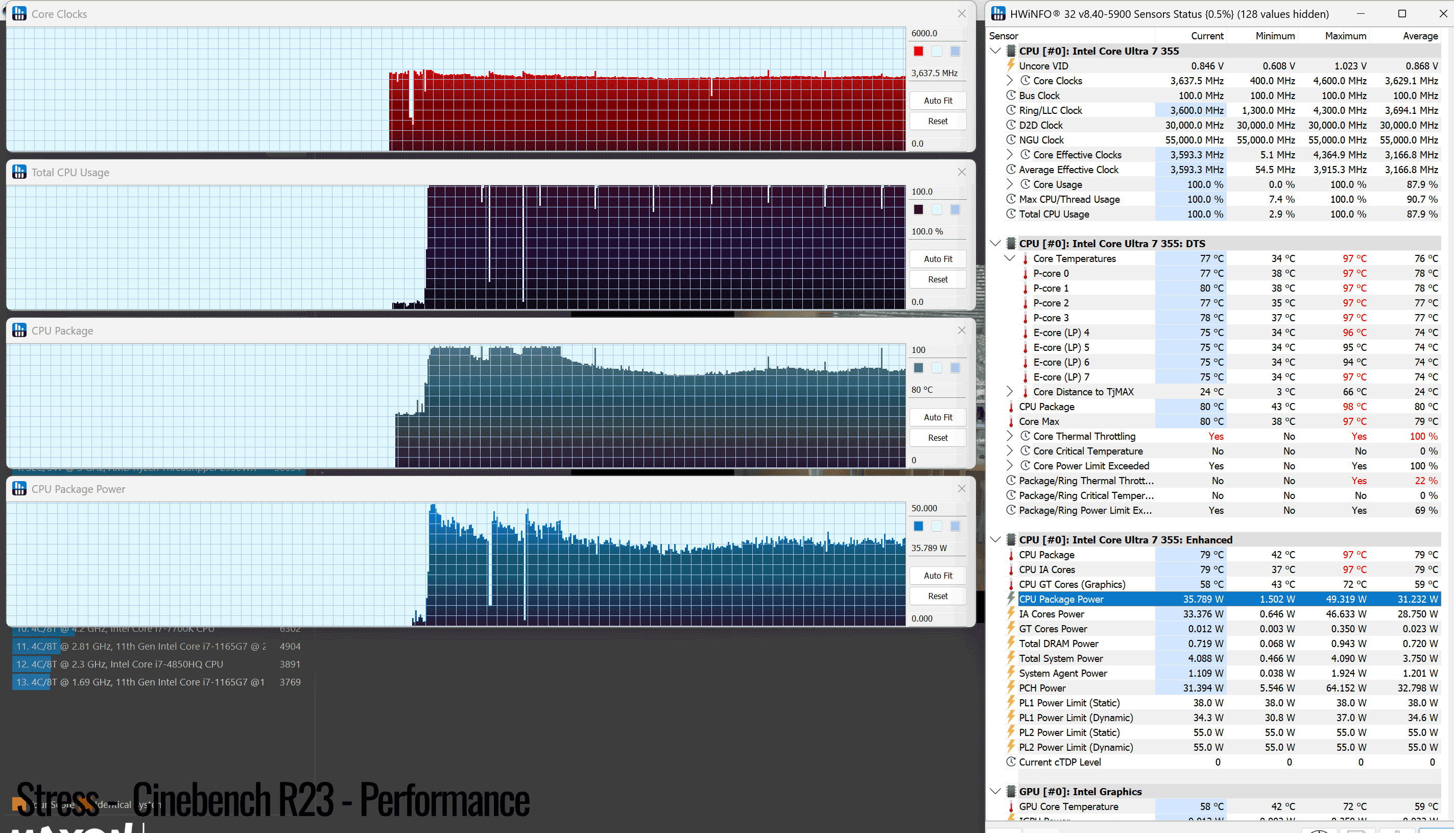The image size is (1454, 833).
Task: Click the chip icon of the CPU DTS group
Action: [x=1011, y=244]
